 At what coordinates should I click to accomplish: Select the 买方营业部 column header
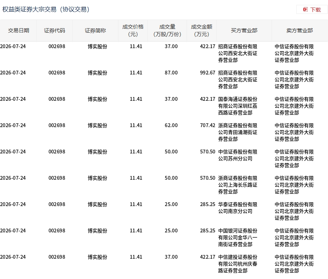(244, 30)
